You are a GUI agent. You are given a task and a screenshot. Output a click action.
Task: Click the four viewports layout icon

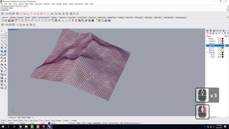click(x=56, y=20)
